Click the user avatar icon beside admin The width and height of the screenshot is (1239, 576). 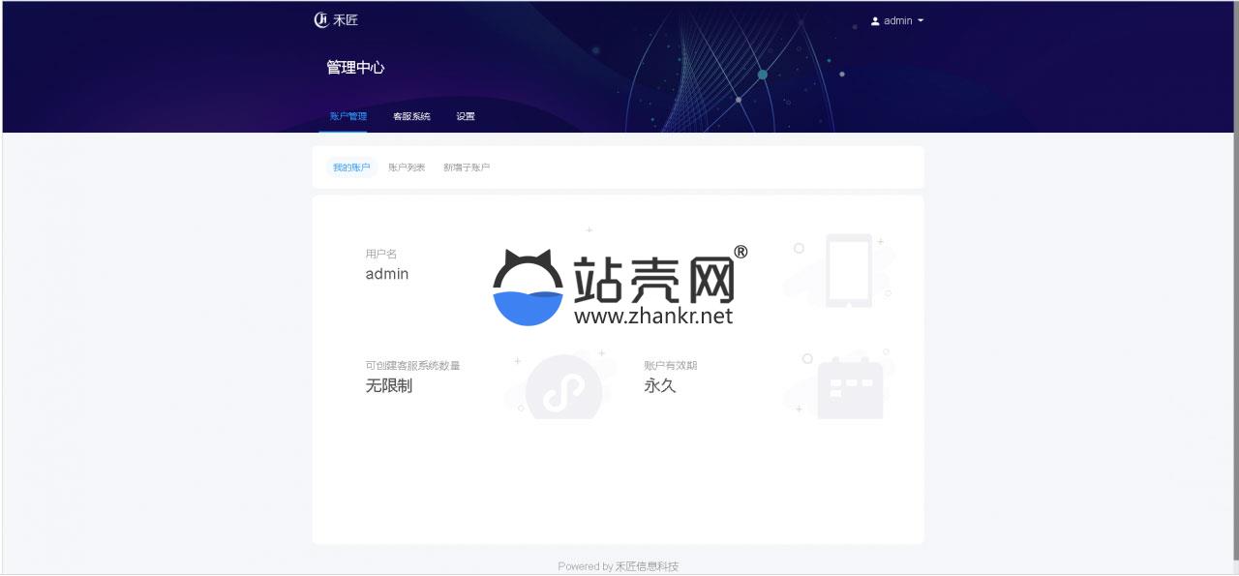tap(875, 20)
